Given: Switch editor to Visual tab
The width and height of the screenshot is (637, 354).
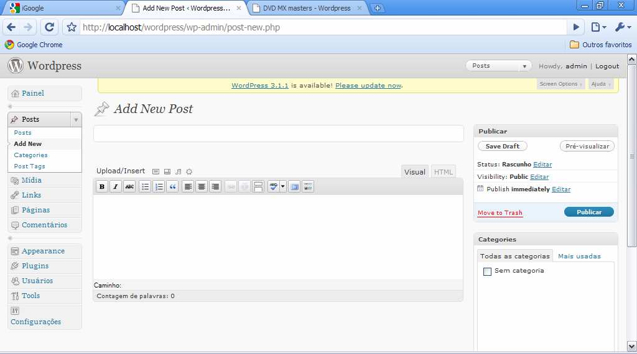Looking at the screenshot, I should pyautogui.click(x=414, y=171).
